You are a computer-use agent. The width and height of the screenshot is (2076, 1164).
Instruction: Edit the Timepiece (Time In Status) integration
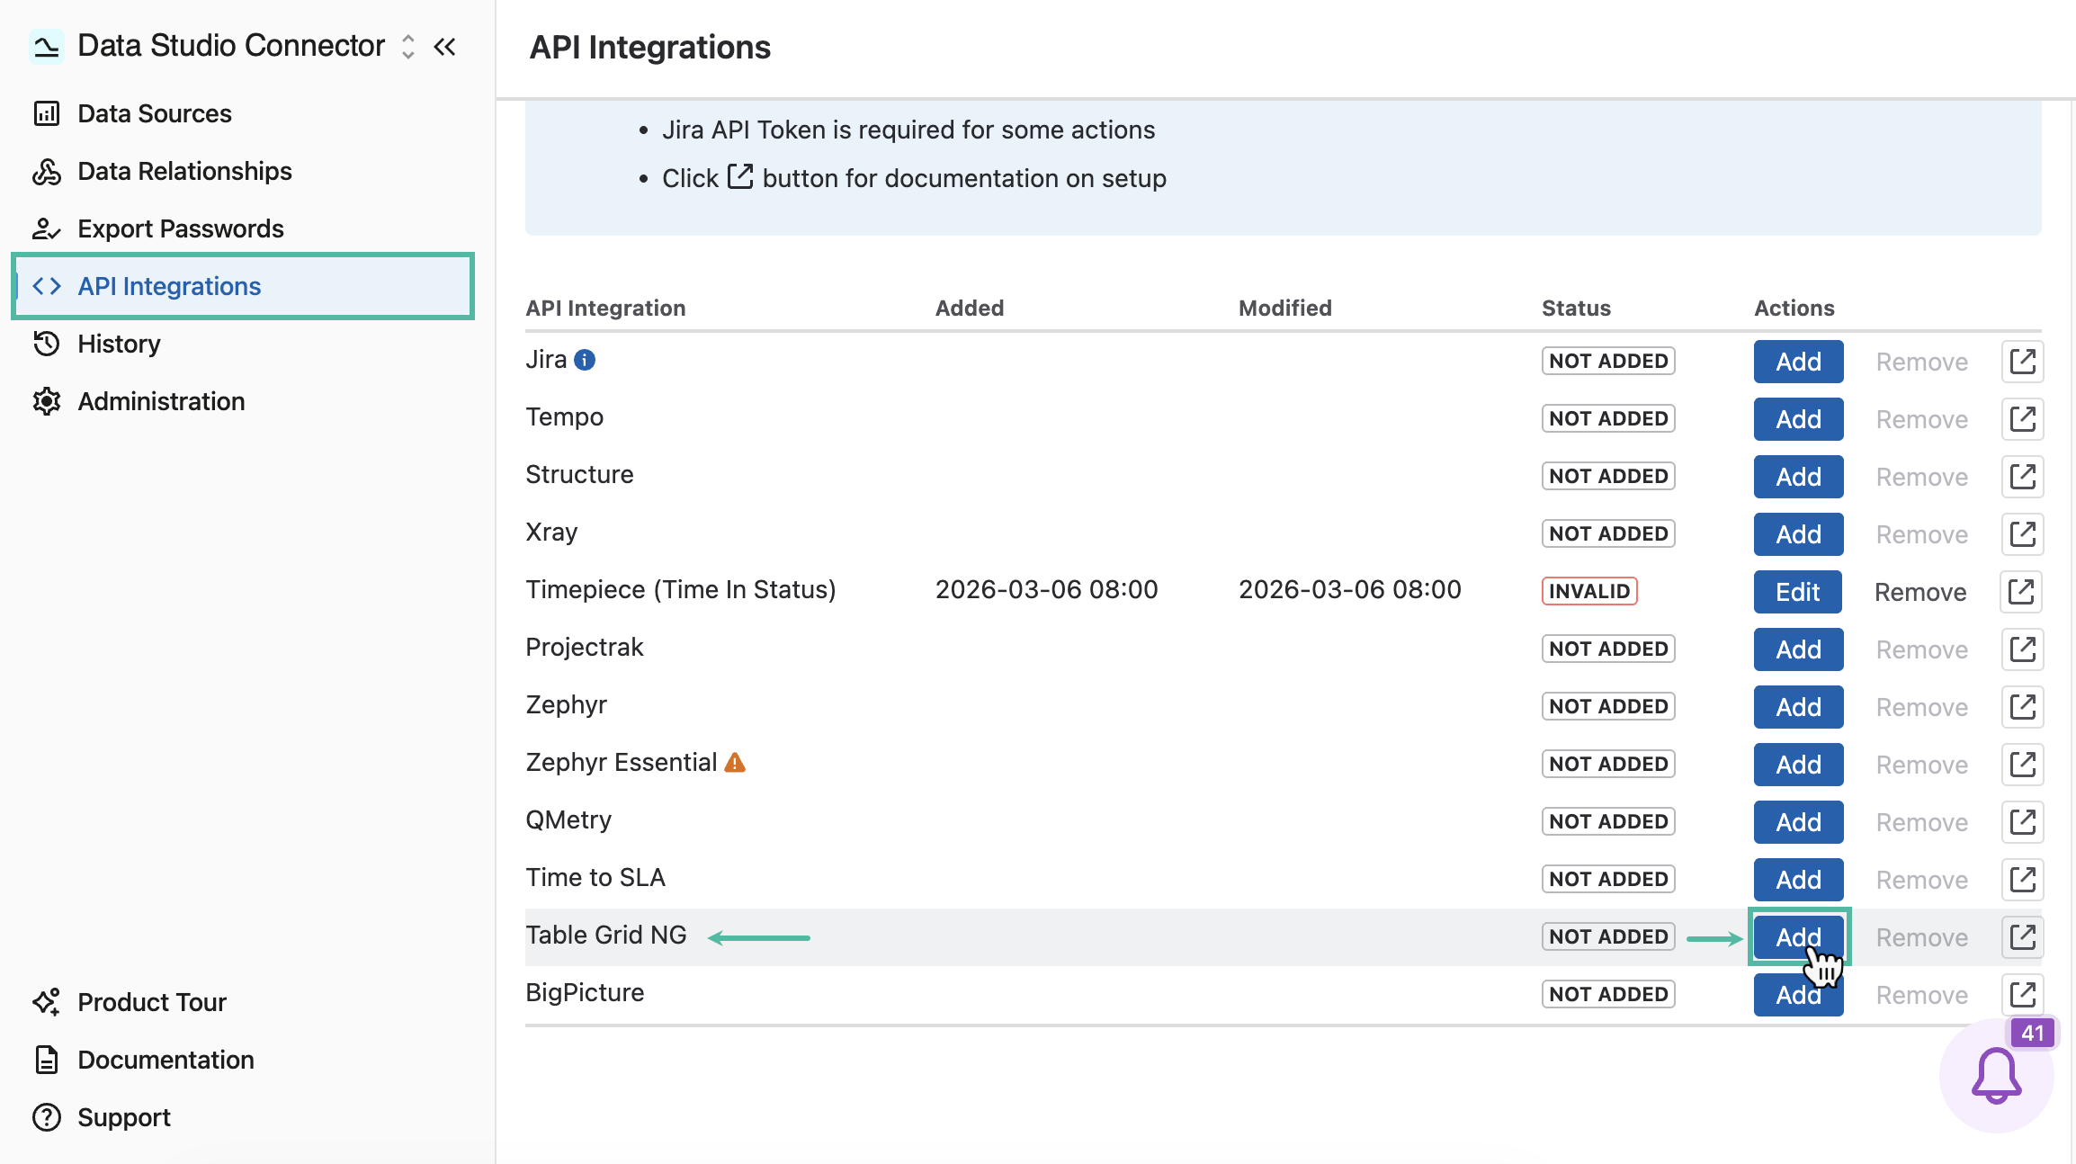point(1797,592)
